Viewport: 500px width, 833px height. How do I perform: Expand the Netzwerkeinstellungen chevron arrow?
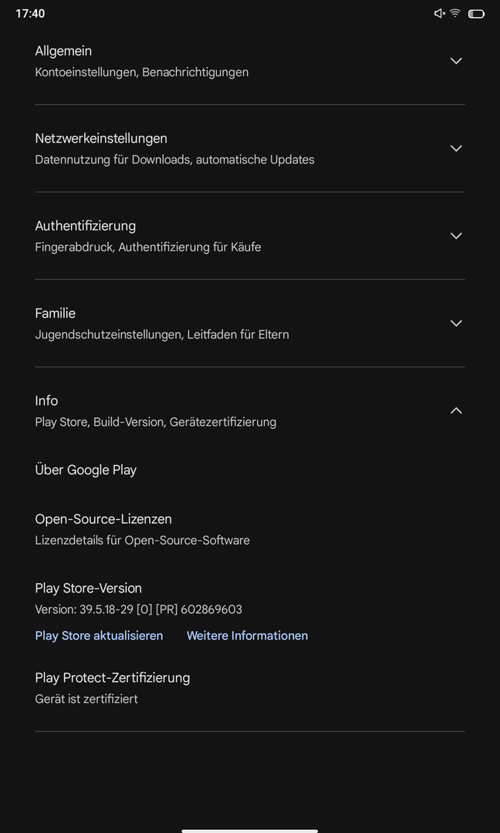(456, 148)
